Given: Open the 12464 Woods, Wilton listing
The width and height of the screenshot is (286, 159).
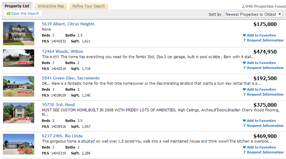Looking at the screenshot, I should pyautogui.click(x=62, y=52).
